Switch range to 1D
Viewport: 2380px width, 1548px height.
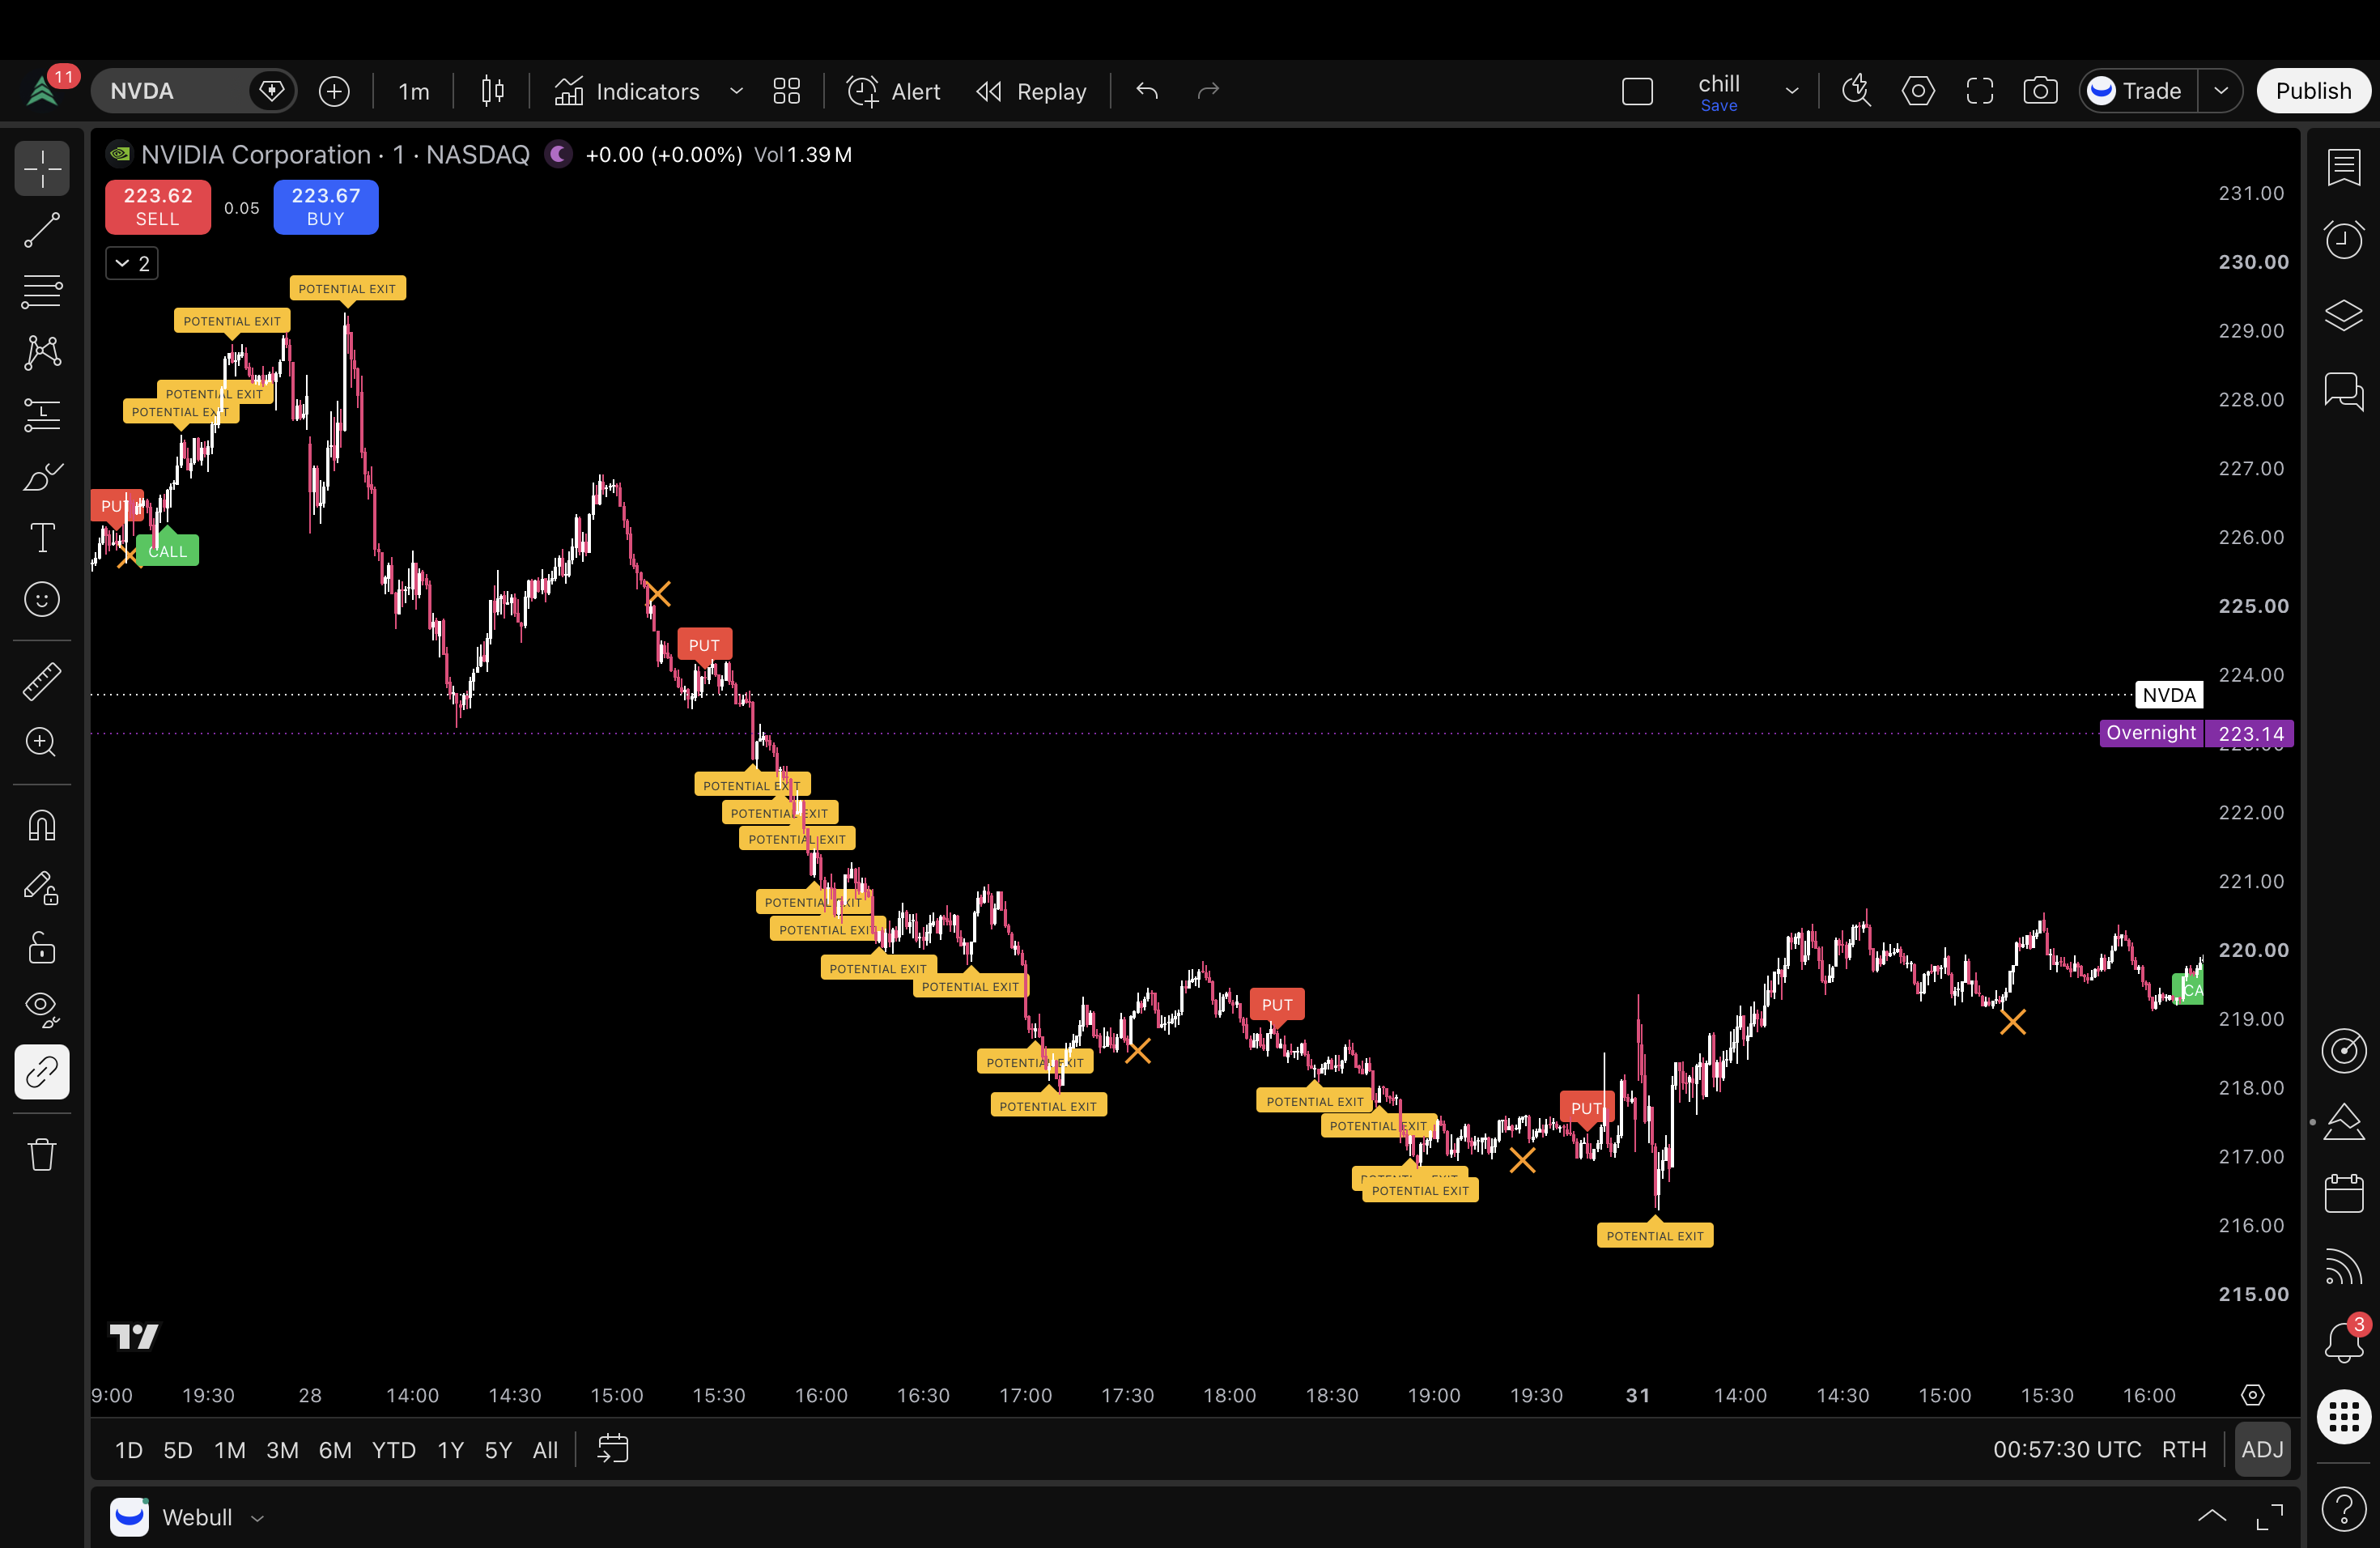point(128,1450)
